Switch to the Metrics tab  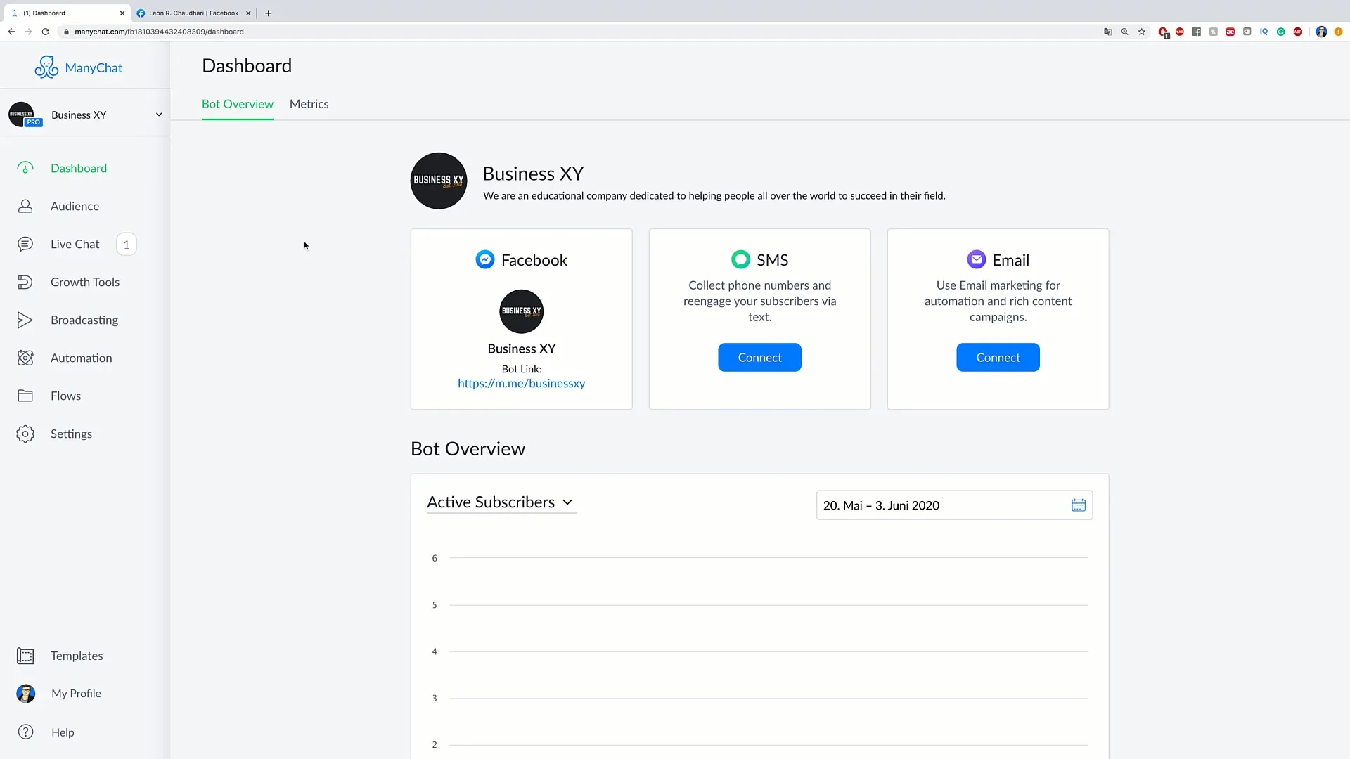[309, 104]
